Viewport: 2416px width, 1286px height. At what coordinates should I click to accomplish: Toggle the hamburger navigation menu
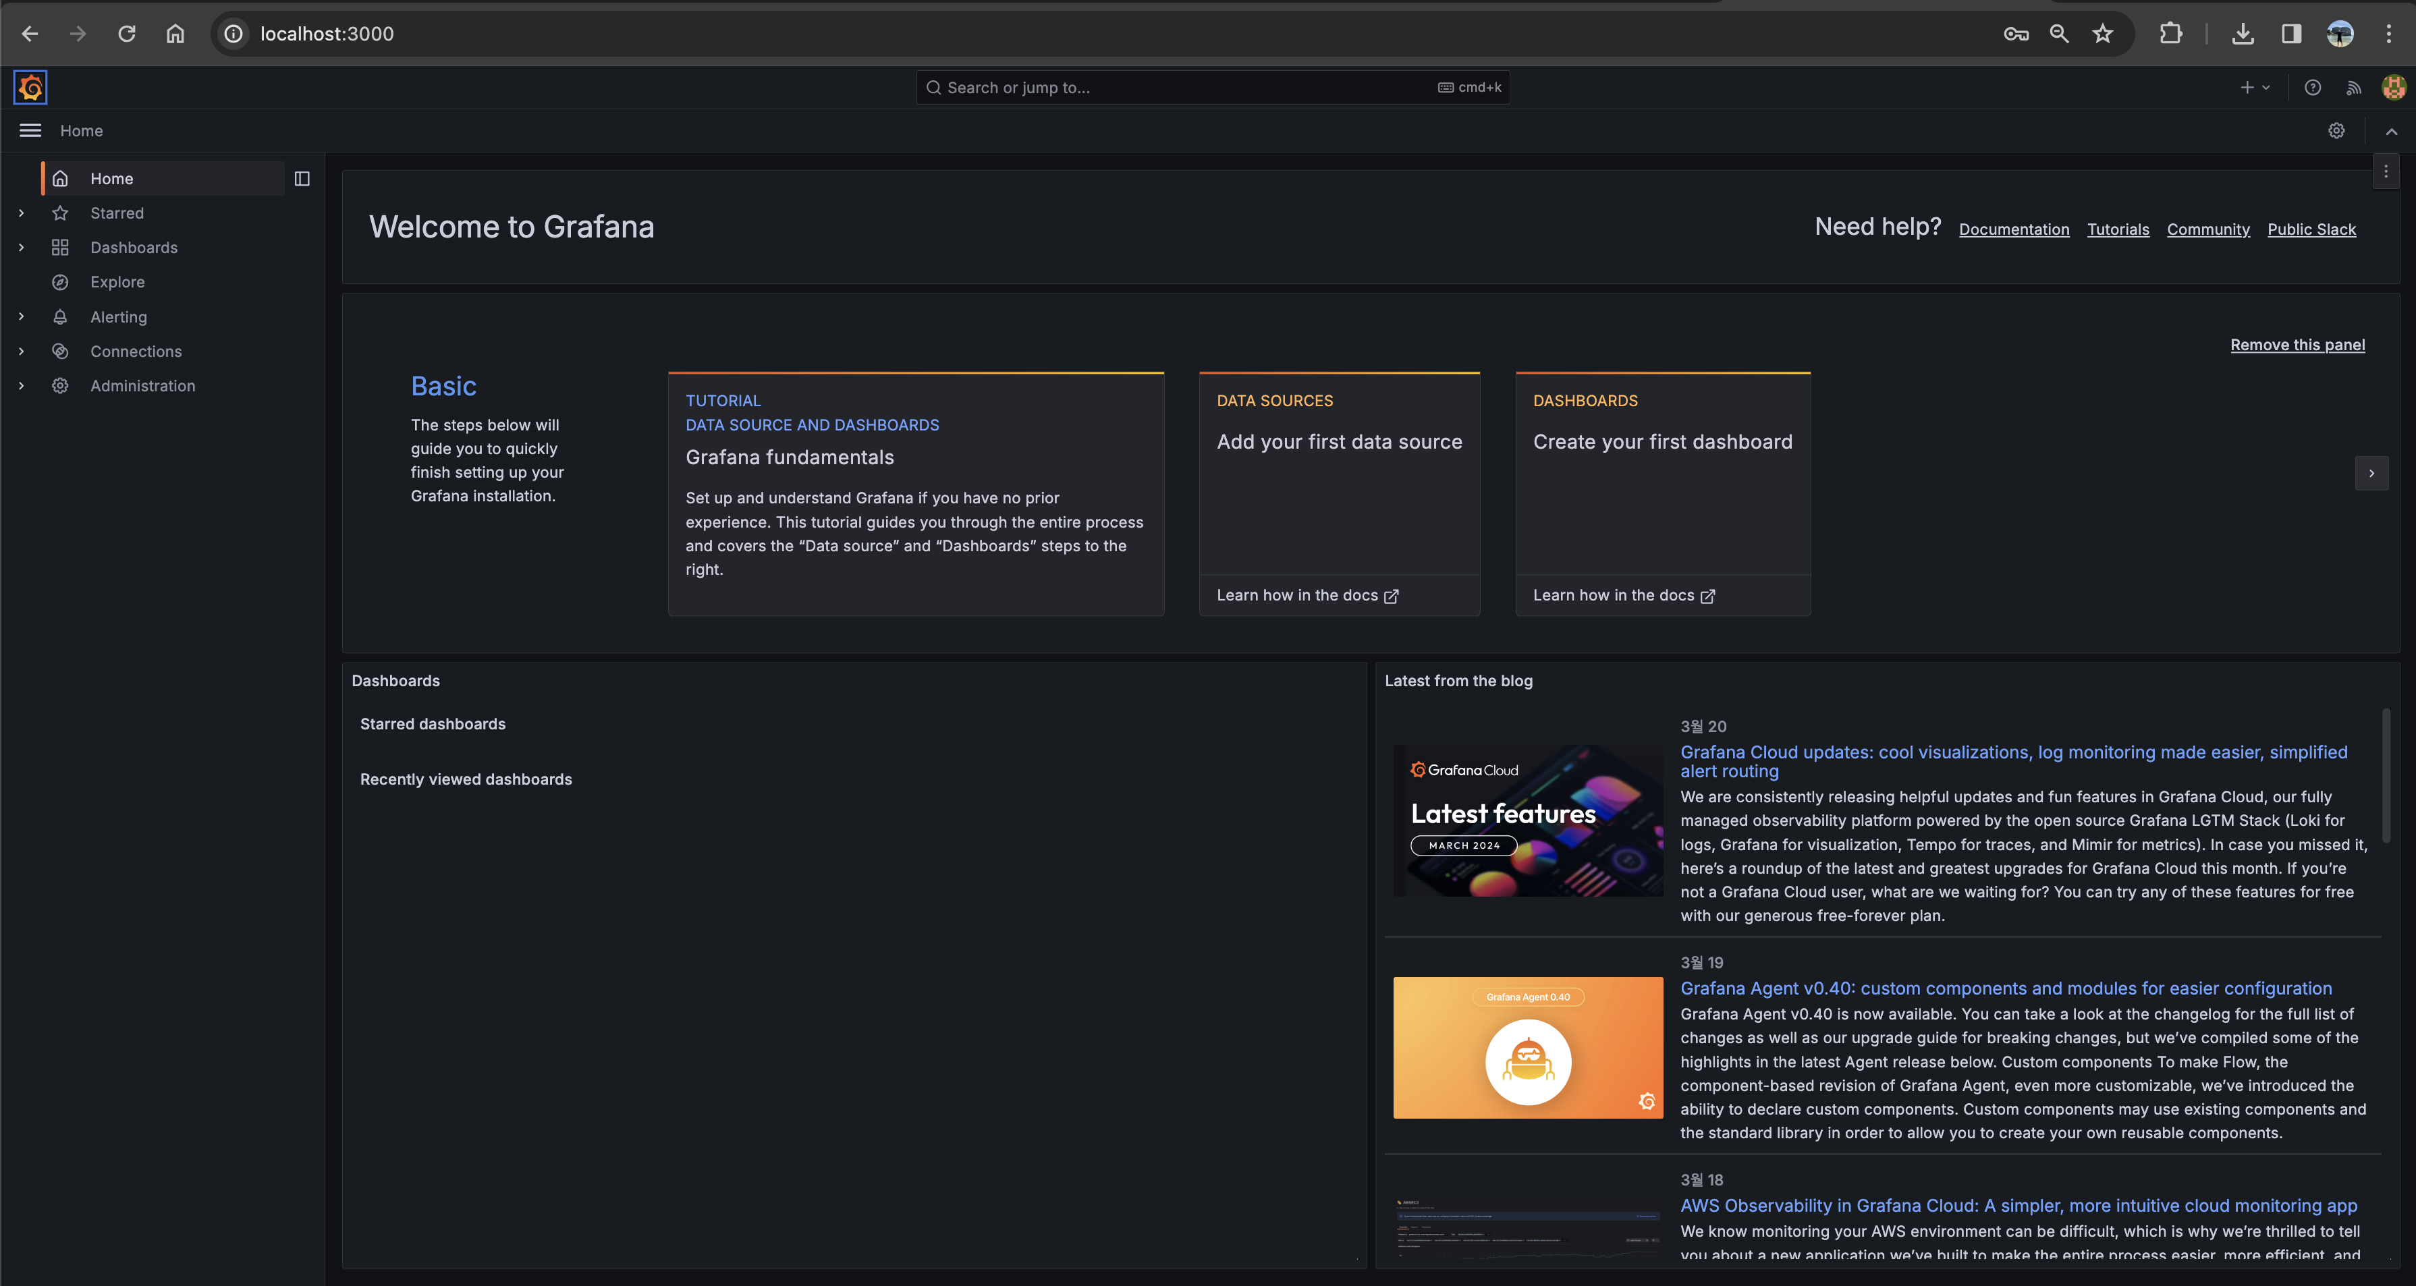point(30,130)
